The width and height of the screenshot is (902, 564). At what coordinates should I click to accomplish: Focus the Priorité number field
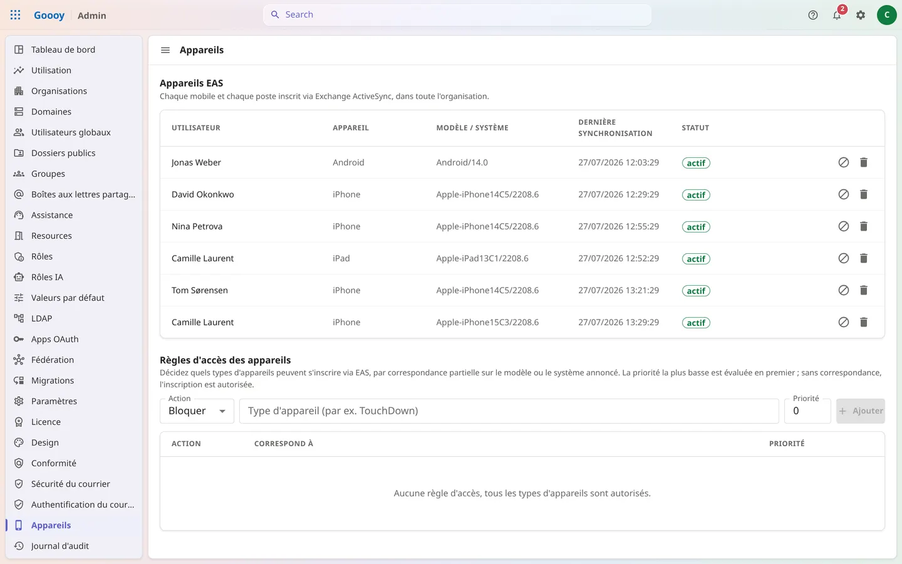tap(807, 411)
